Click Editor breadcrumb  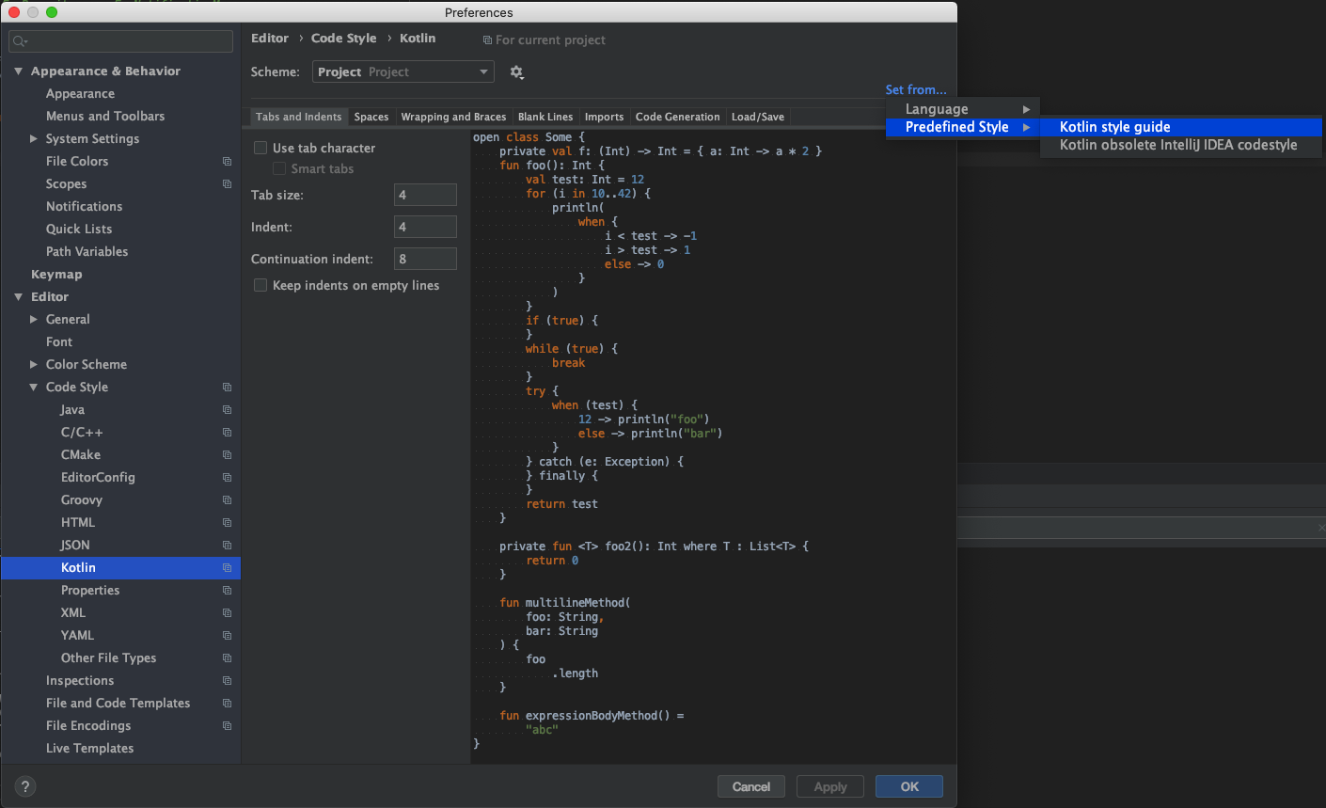coord(270,39)
